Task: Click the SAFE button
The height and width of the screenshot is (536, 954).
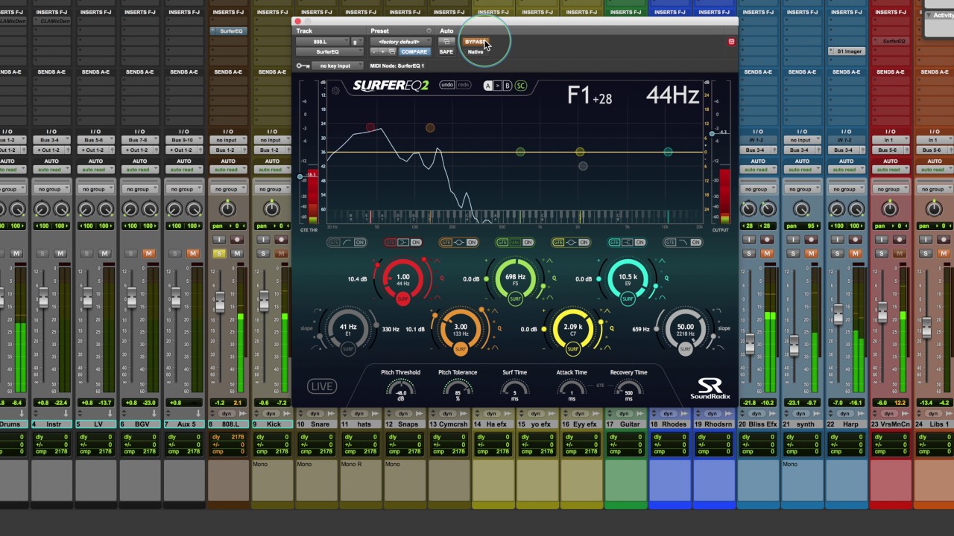Action: [446, 51]
